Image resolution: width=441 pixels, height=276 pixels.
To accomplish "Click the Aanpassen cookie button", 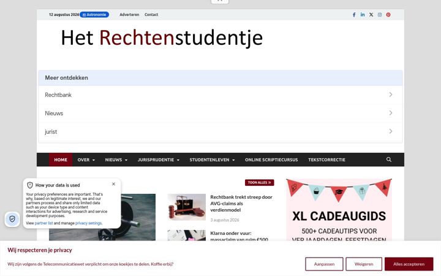I will tap(324, 264).
